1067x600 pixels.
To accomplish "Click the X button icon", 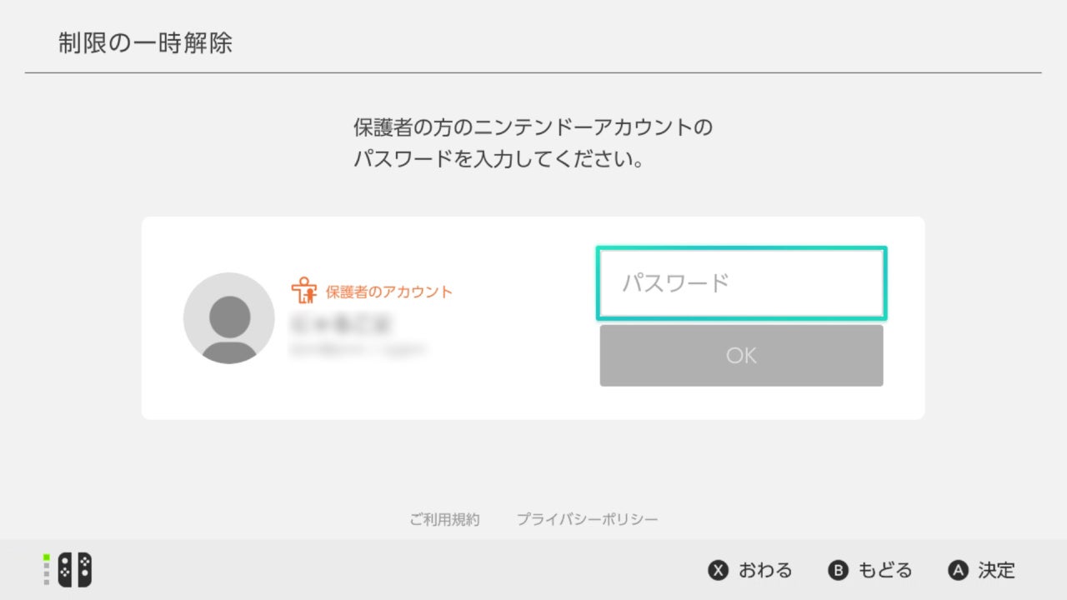I will pyautogui.click(x=718, y=570).
